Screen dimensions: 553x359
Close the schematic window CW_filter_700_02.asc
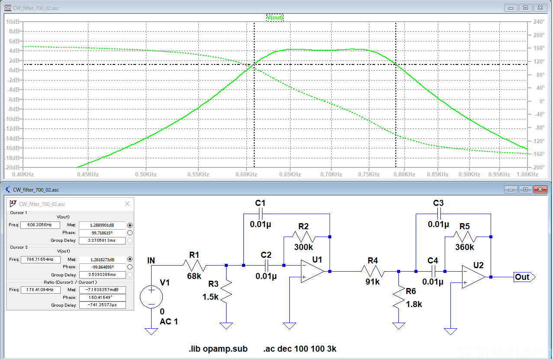540,189
